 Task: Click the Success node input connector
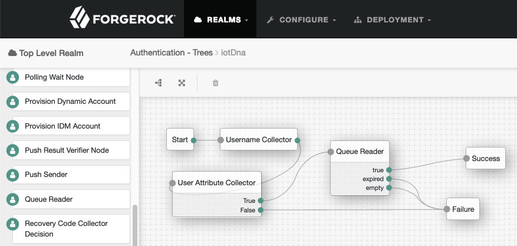(466, 158)
